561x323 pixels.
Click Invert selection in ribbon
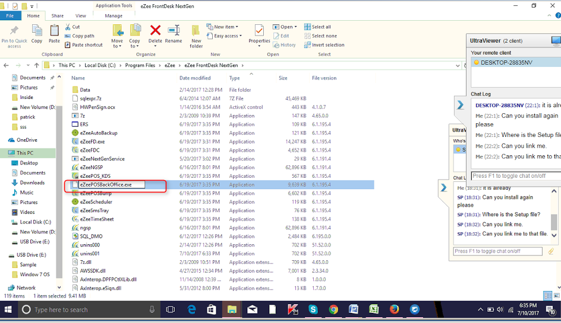pyautogui.click(x=324, y=45)
